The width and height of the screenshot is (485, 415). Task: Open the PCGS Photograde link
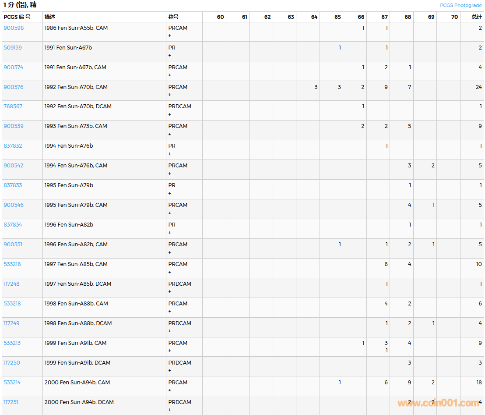(460, 5)
